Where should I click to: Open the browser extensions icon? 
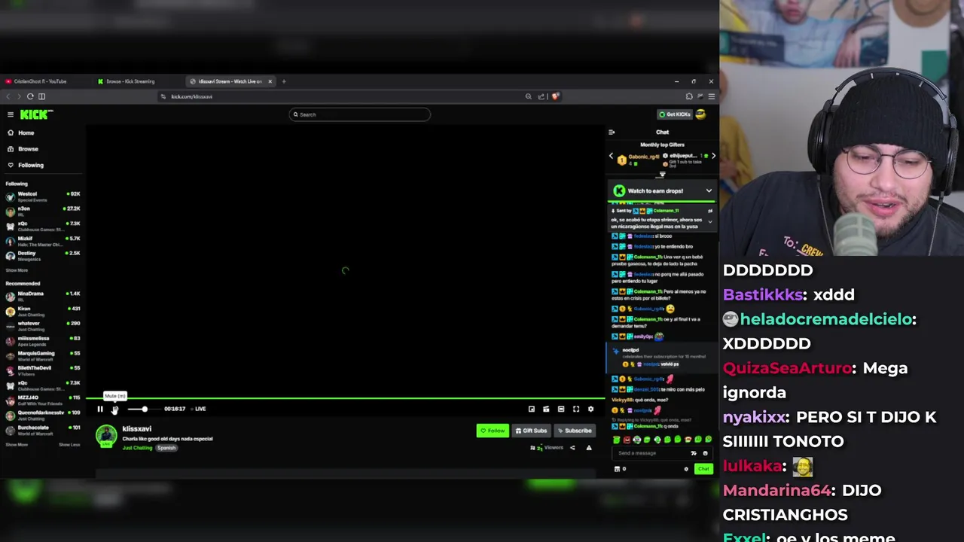[x=689, y=96]
